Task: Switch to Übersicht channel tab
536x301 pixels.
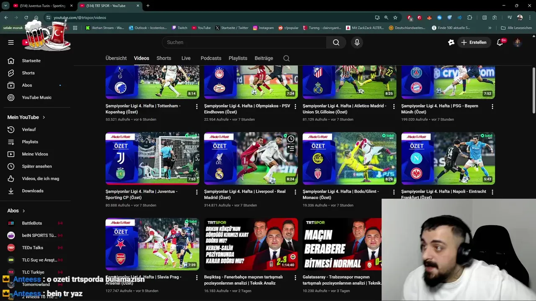Action: click(x=116, y=58)
